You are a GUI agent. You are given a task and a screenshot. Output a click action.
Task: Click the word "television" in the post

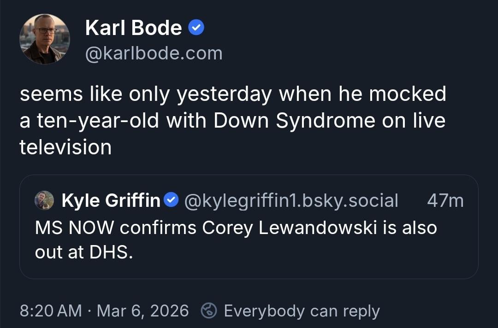(65, 147)
